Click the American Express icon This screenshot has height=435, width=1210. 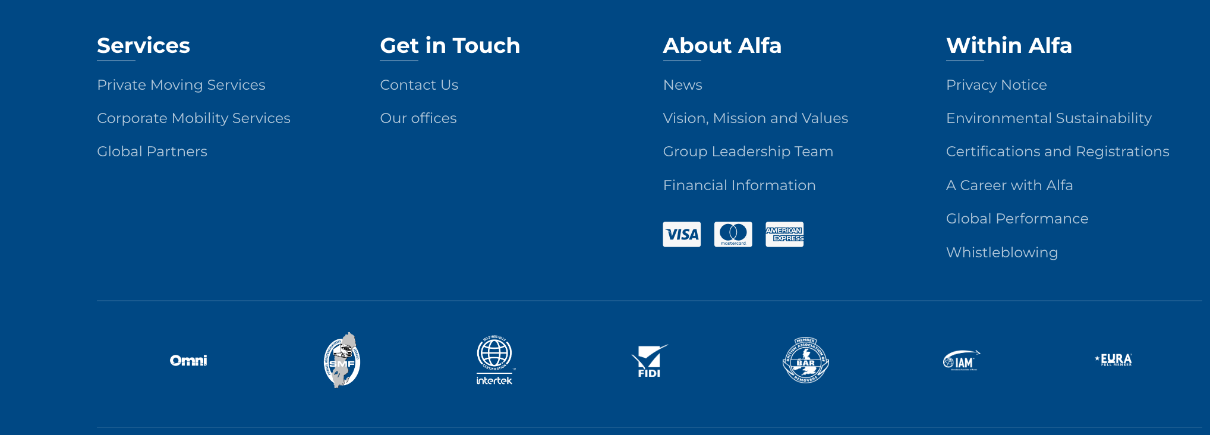pos(784,234)
